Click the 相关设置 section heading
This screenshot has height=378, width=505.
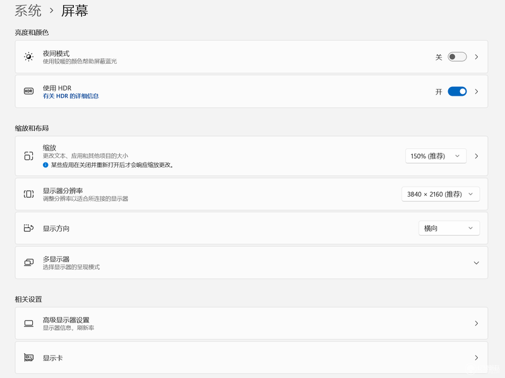[x=28, y=299]
